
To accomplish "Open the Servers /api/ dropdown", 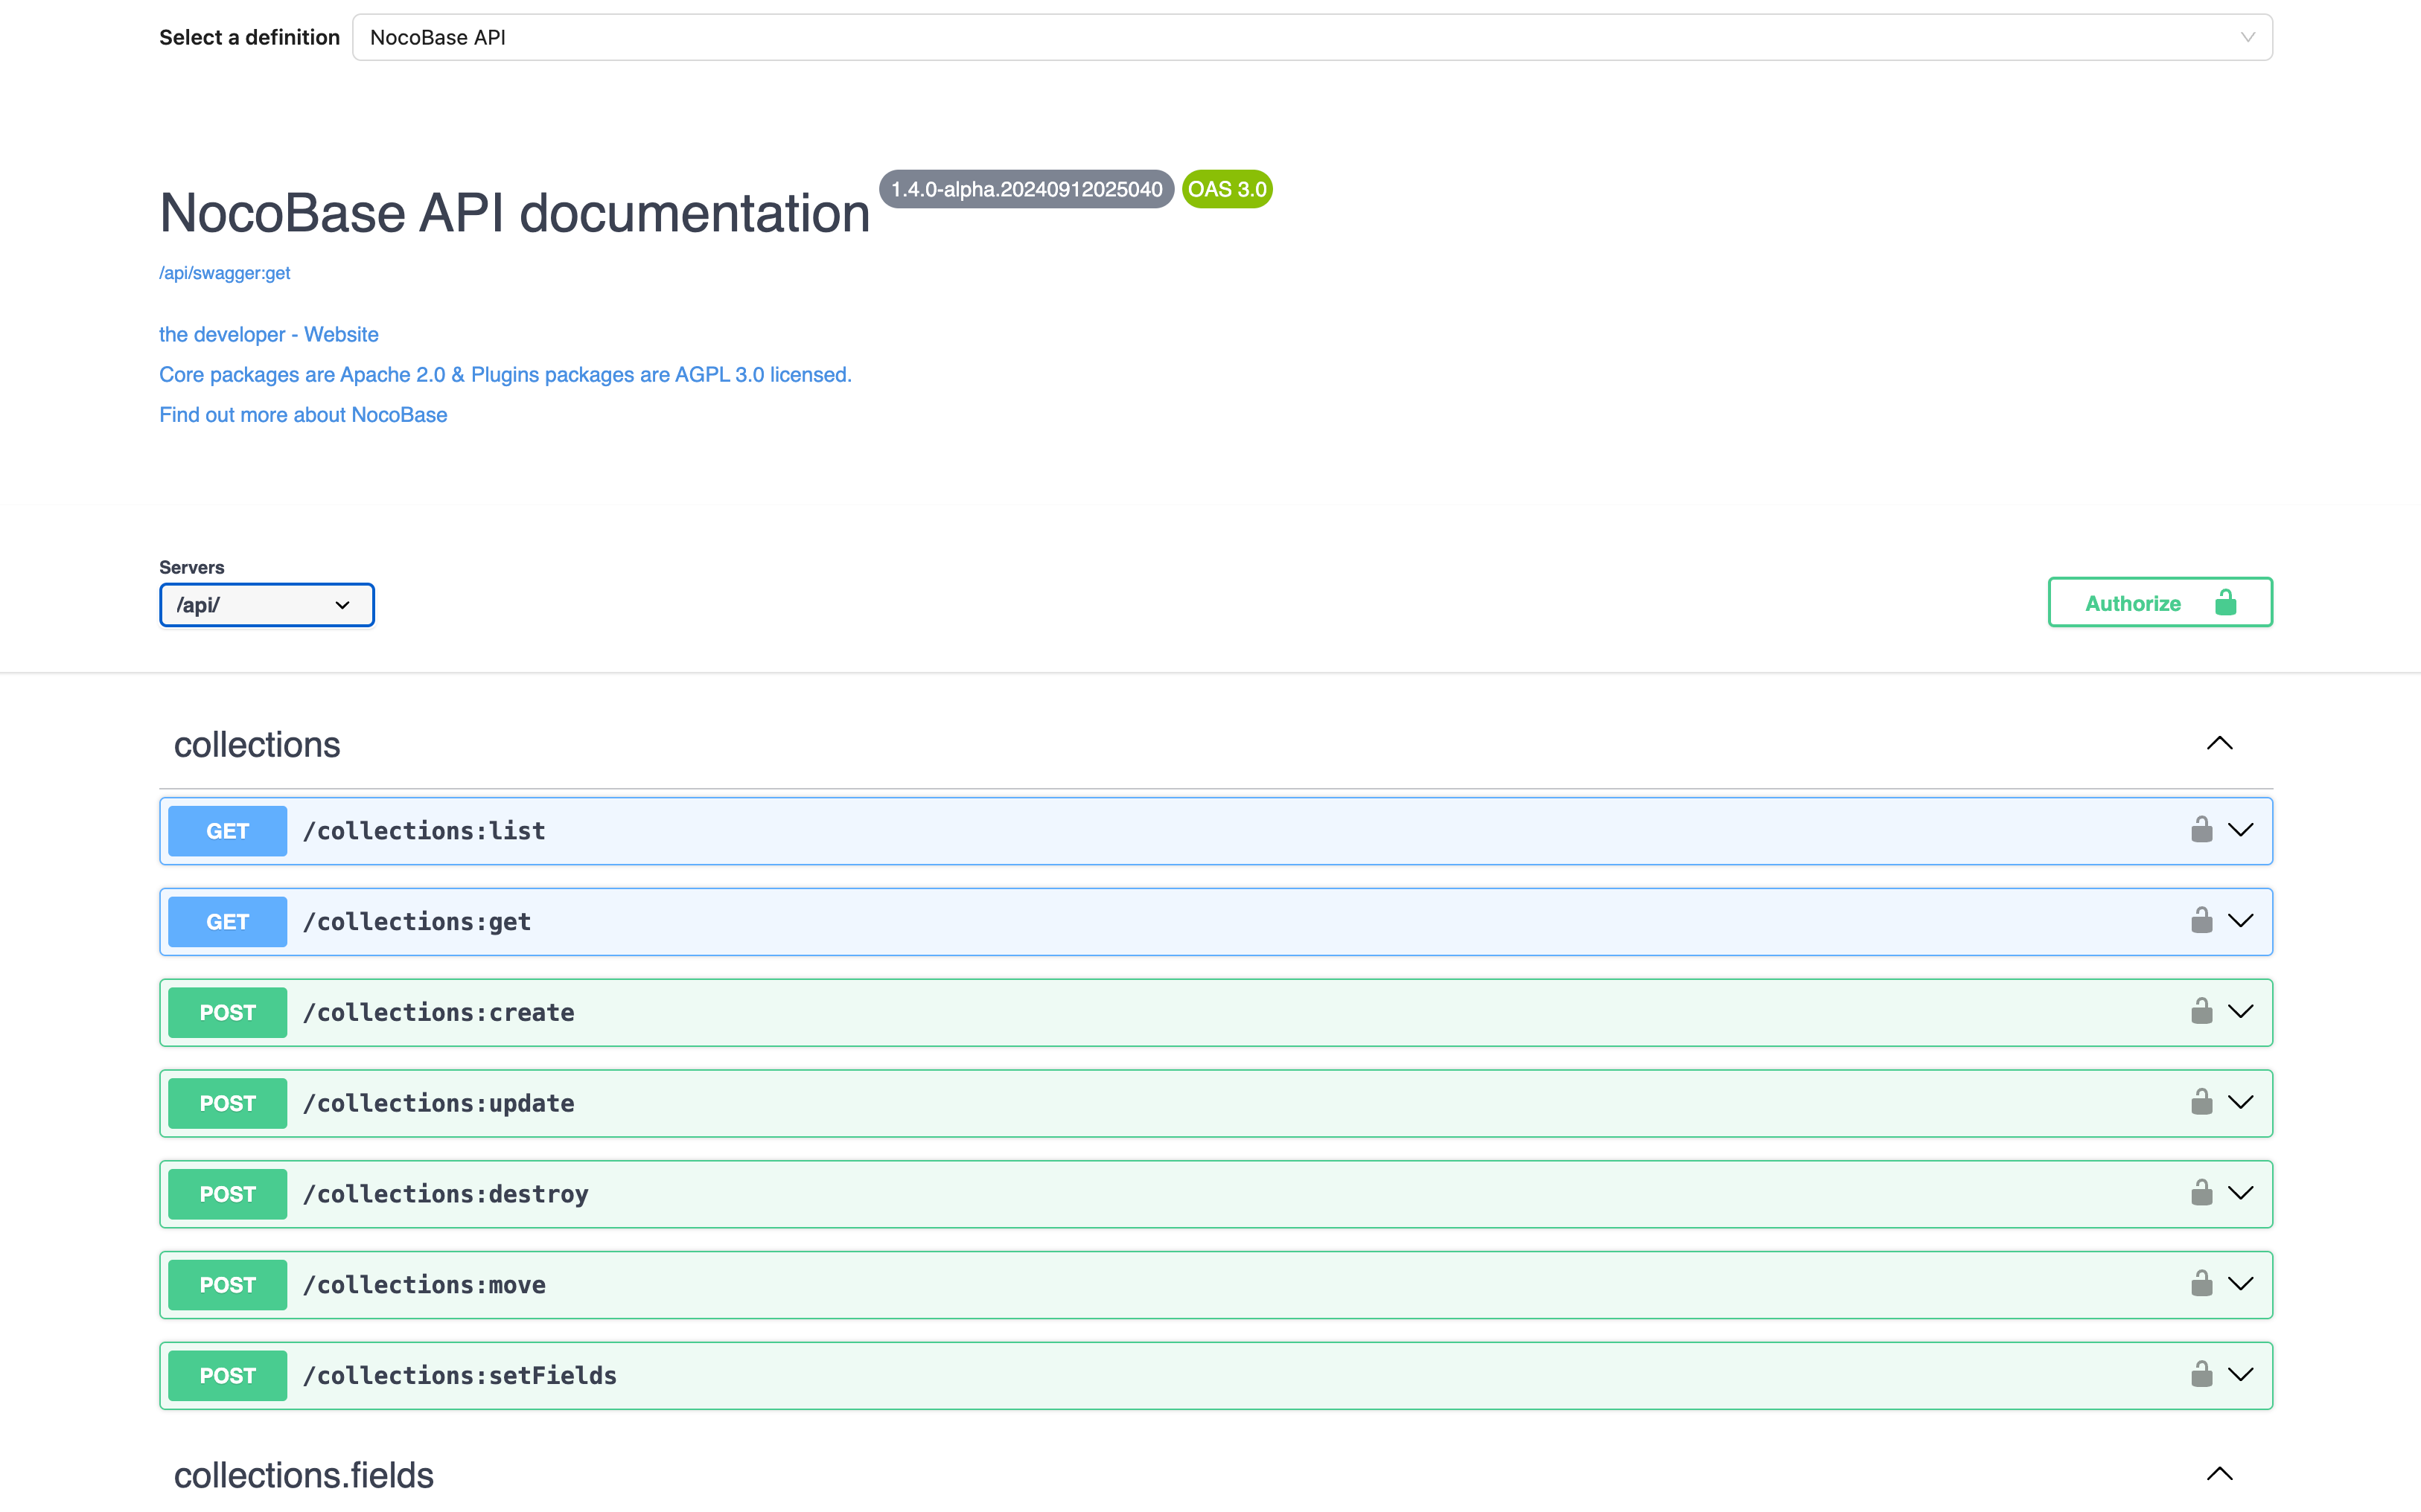I will click(267, 603).
